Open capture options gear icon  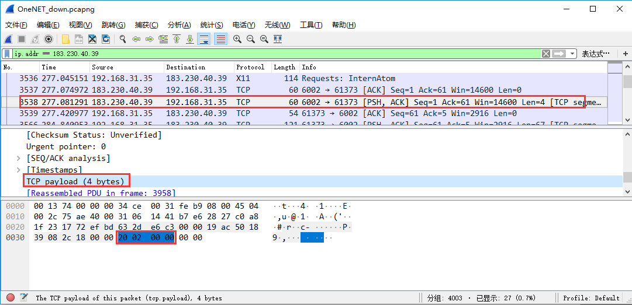(49, 39)
